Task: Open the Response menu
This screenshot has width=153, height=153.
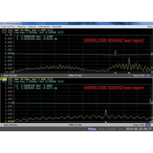Action: tap(21, 27)
